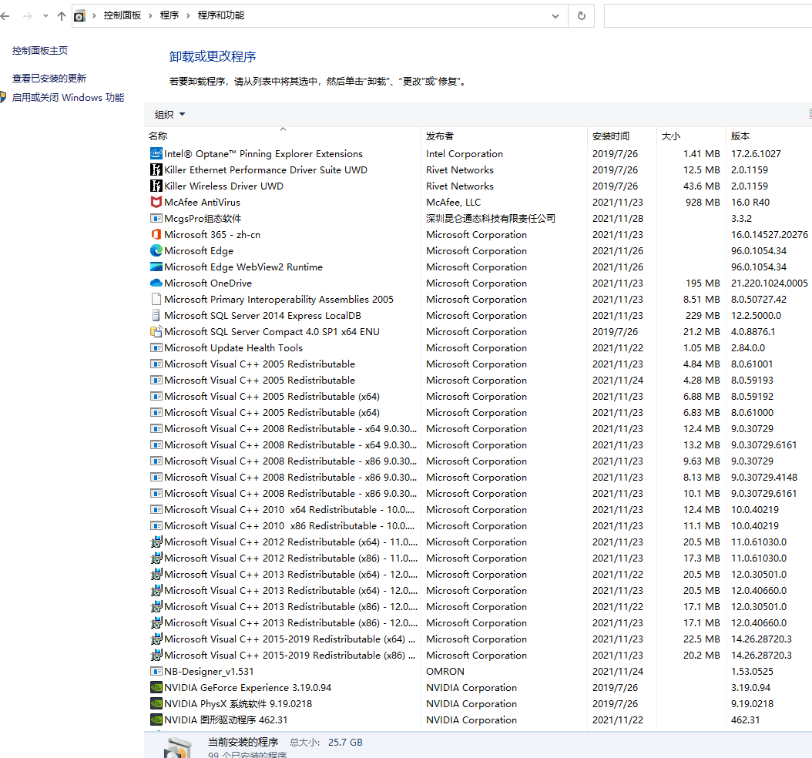
Task: Click version 1.53.0525 cell
Action: click(752, 671)
